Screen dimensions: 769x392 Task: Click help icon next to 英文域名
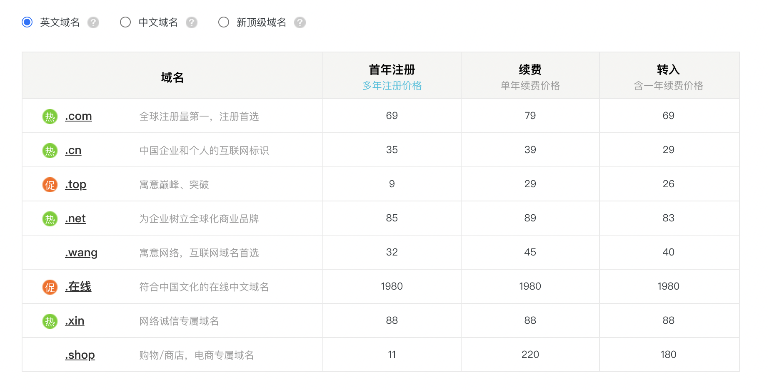click(x=93, y=22)
